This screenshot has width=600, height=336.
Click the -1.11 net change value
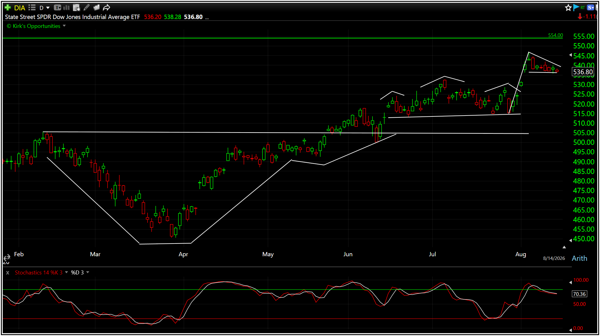point(590,16)
